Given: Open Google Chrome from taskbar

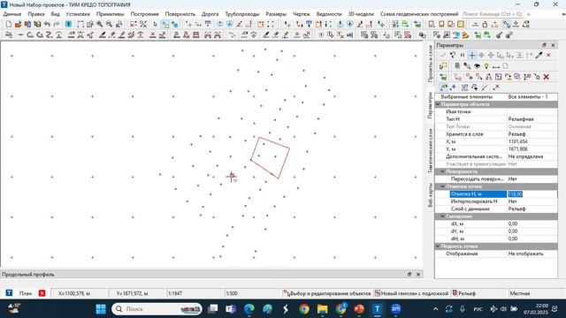Looking at the screenshot, I should [x=304, y=309].
